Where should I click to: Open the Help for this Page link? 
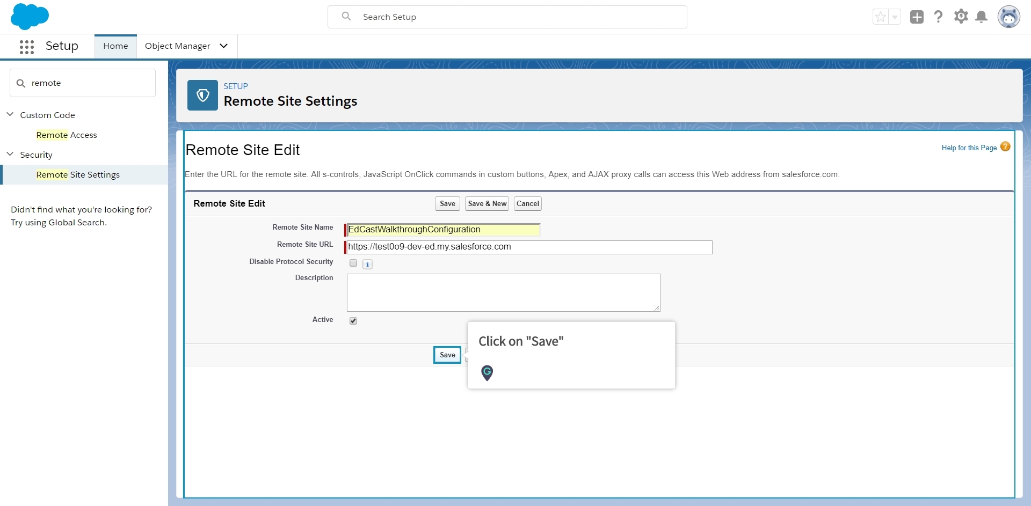coord(969,148)
